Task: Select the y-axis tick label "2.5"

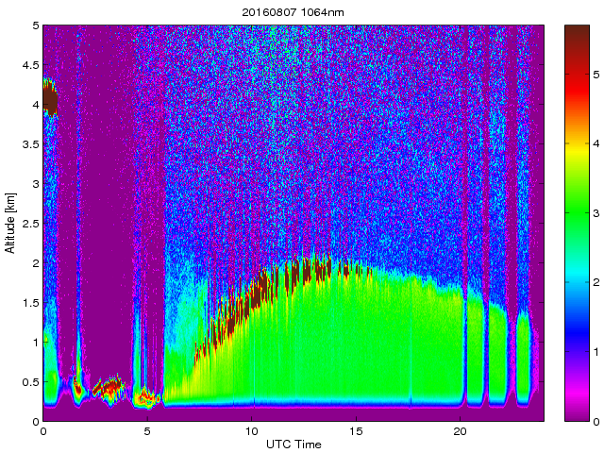Action: [29, 224]
